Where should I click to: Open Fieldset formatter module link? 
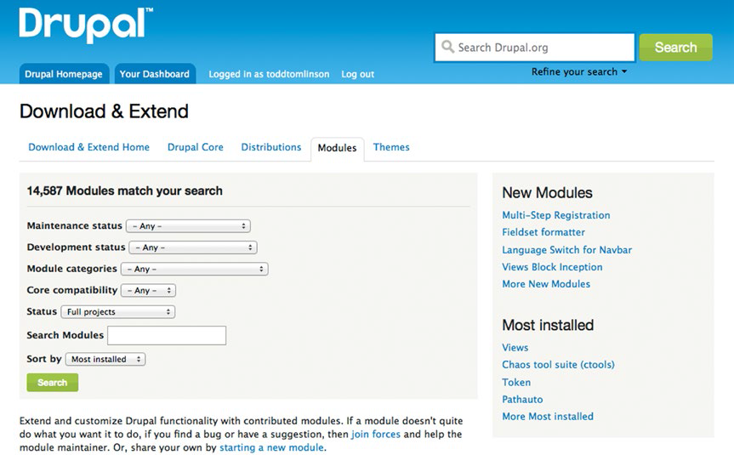[x=543, y=232]
